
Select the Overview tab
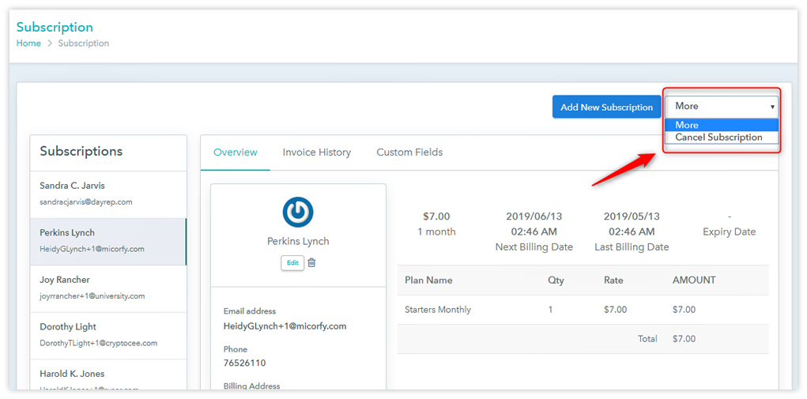(x=235, y=152)
